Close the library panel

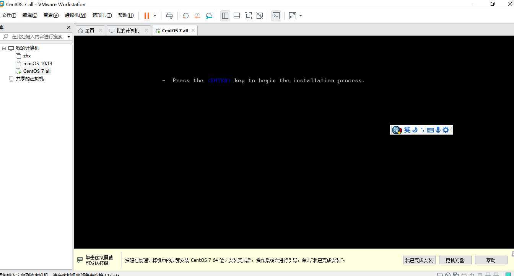click(x=69, y=28)
